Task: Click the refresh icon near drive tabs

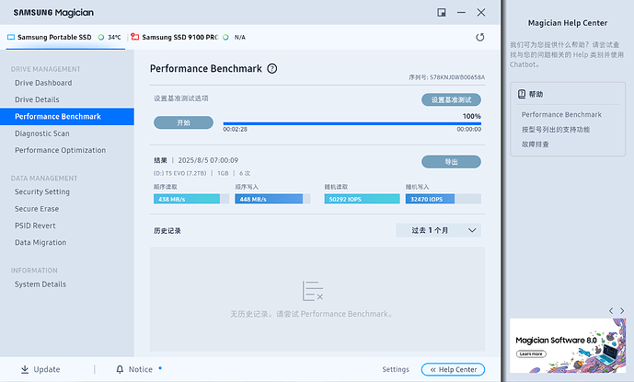Action: pos(479,38)
